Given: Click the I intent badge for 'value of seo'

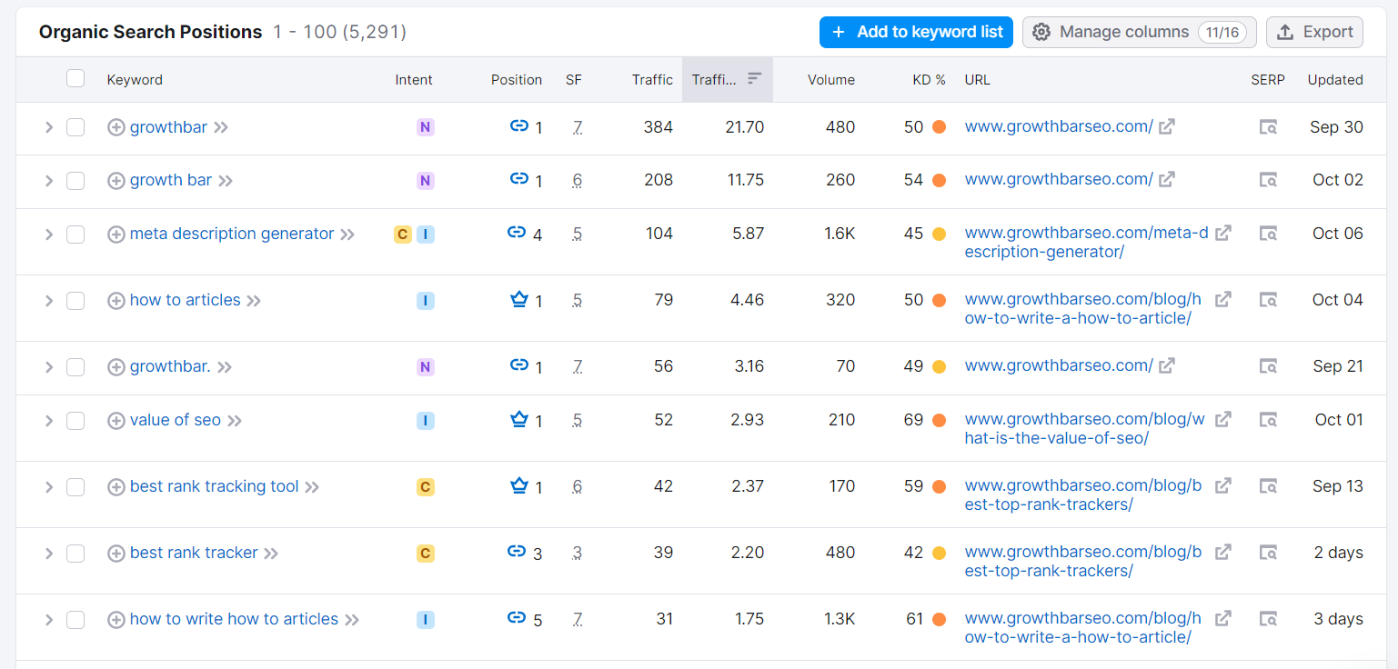Looking at the screenshot, I should [426, 420].
